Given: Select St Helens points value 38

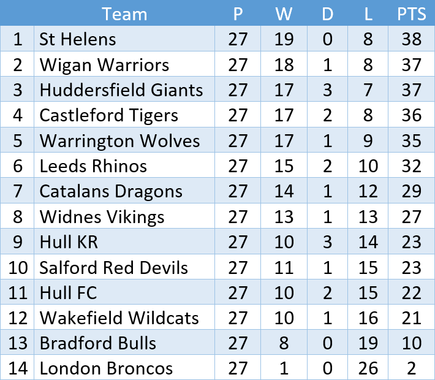Looking at the screenshot, I should 412,39.
